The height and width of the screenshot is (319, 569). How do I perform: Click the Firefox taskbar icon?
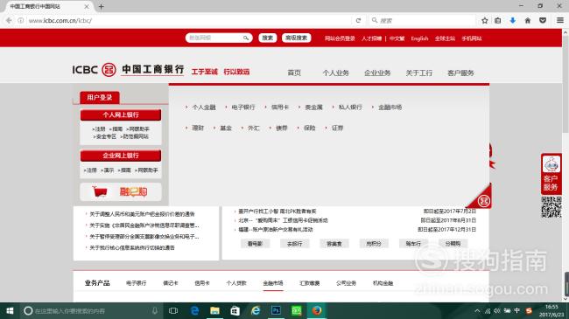click(317, 310)
